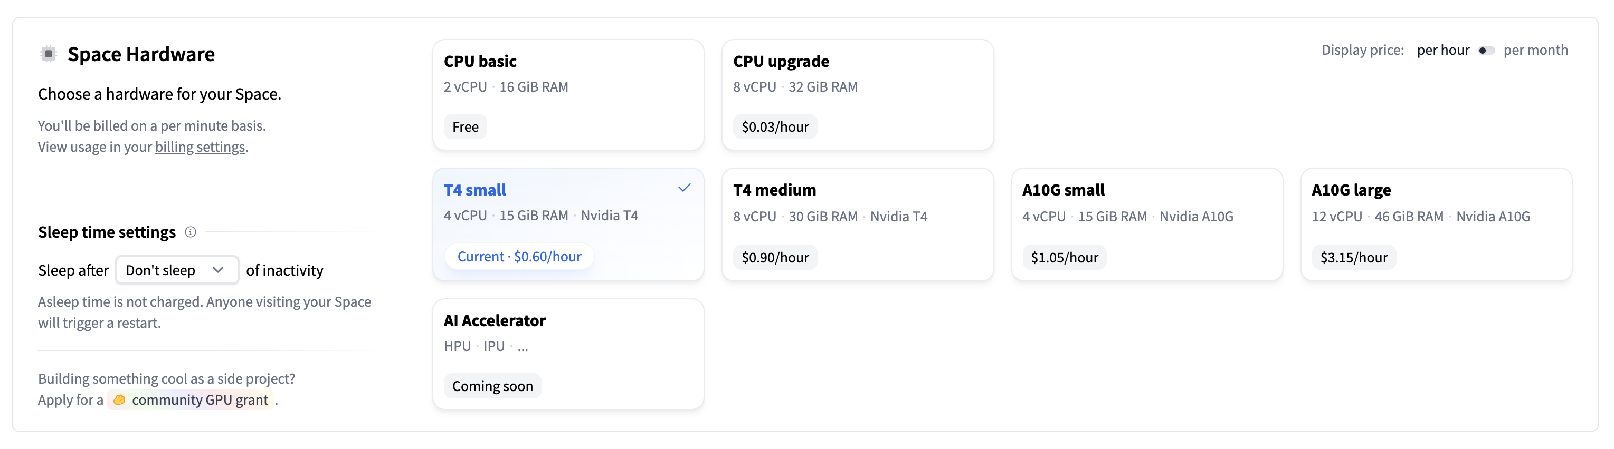Screen dimensions: 1614x449
Task: Click the community GPU grant emoji icon
Action: click(x=119, y=399)
